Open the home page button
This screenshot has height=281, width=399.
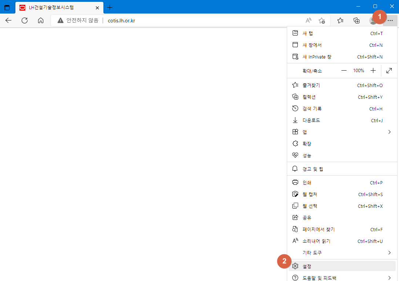tap(41, 20)
